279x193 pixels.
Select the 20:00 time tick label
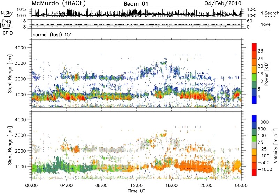[x=206, y=186]
